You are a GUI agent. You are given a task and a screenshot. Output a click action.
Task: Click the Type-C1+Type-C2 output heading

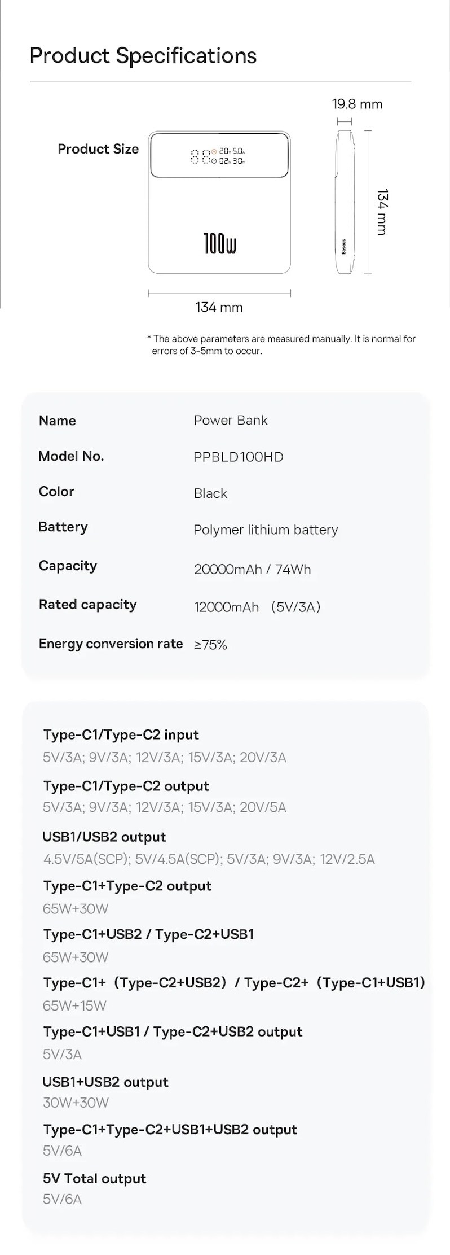pos(127,886)
